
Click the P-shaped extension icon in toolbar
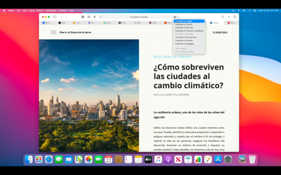point(83,17)
